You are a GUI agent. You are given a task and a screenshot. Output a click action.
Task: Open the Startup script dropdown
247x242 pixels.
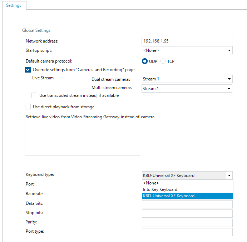pyautogui.click(x=229, y=50)
